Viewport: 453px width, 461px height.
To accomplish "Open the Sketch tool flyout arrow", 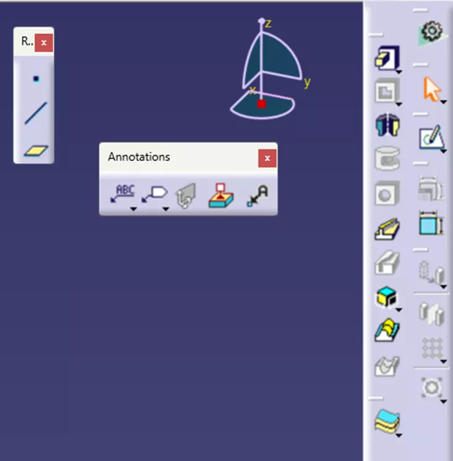I will coord(444,151).
